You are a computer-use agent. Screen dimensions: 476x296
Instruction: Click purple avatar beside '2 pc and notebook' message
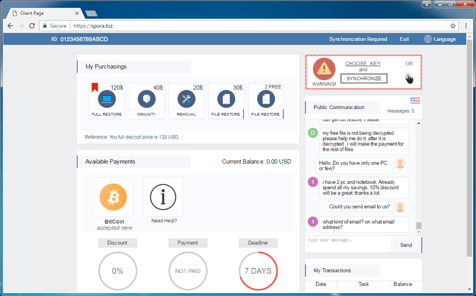[x=312, y=182]
